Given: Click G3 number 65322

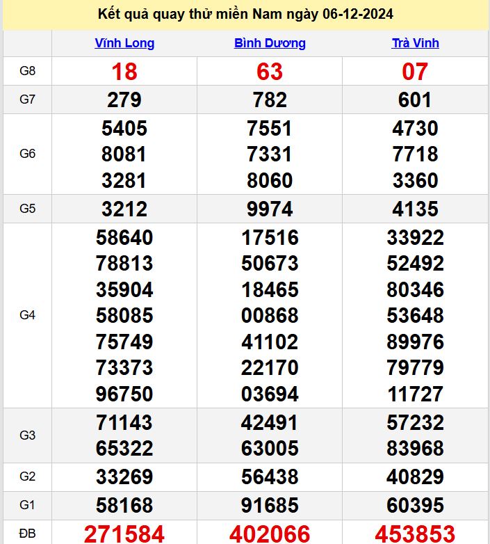Looking at the screenshot, I should pyautogui.click(x=124, y=448).
